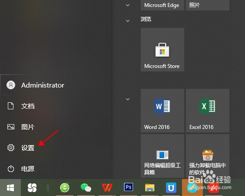Open the Windows Start button
Viewport: 245px width, 196px height.
pos(10,187)
